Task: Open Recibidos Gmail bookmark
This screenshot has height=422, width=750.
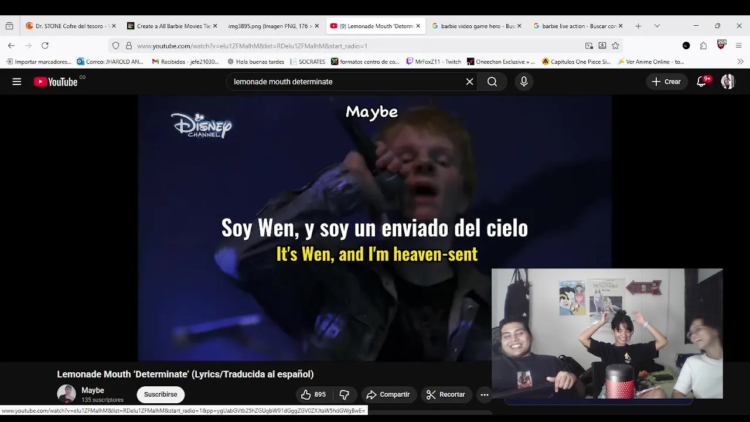Action: tap(185, 62)
